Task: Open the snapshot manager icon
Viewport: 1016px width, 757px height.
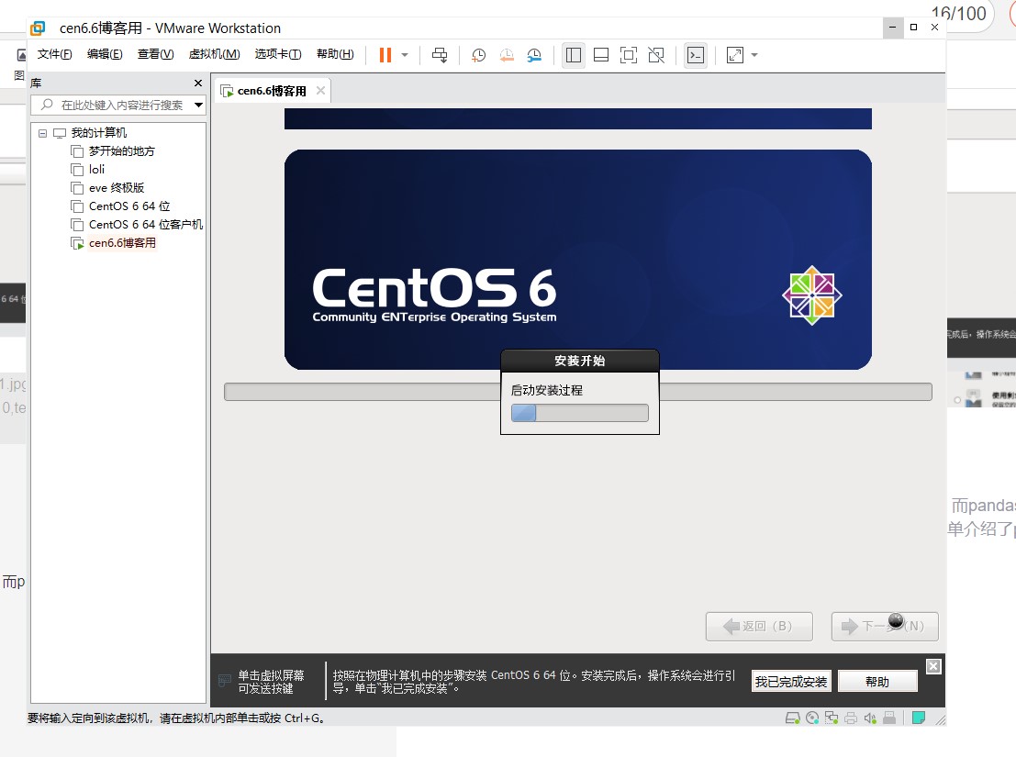Action: (534, 55)
